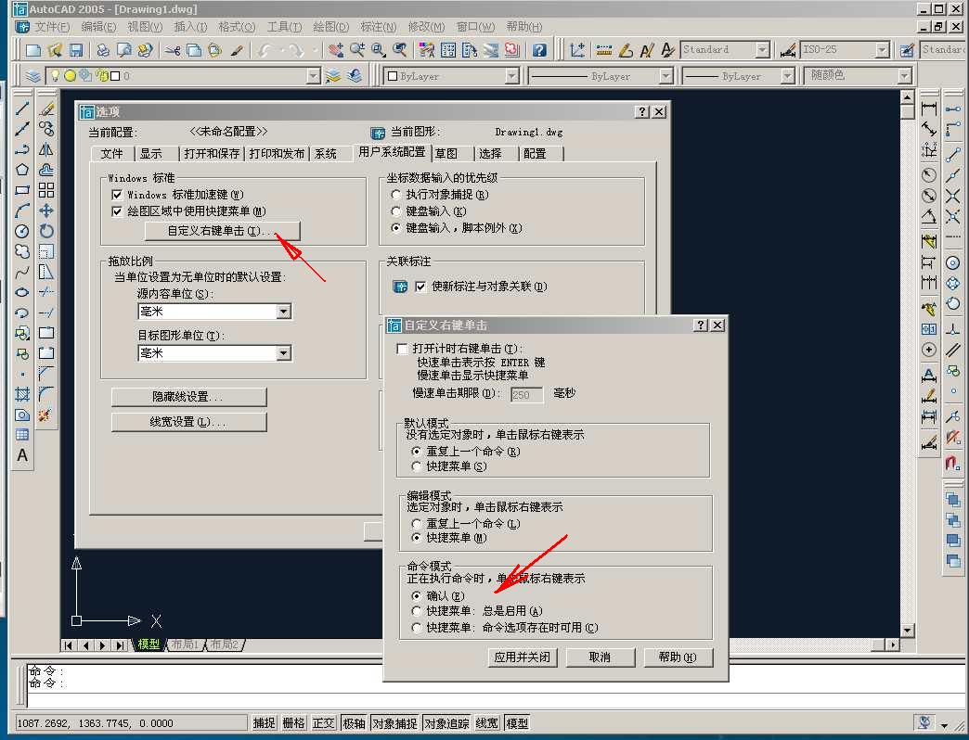Select 键盘输入(K) radio option
This screenshot has width=969, height=740.
coord(396,211)
